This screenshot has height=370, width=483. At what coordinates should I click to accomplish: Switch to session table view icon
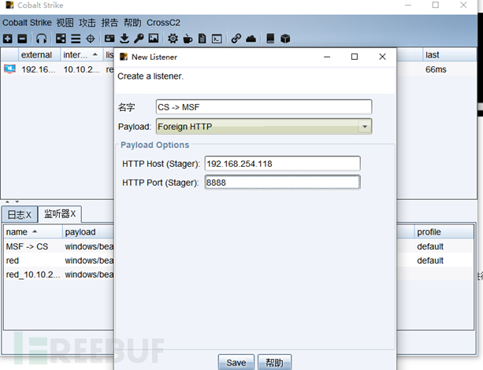[76, 39]
